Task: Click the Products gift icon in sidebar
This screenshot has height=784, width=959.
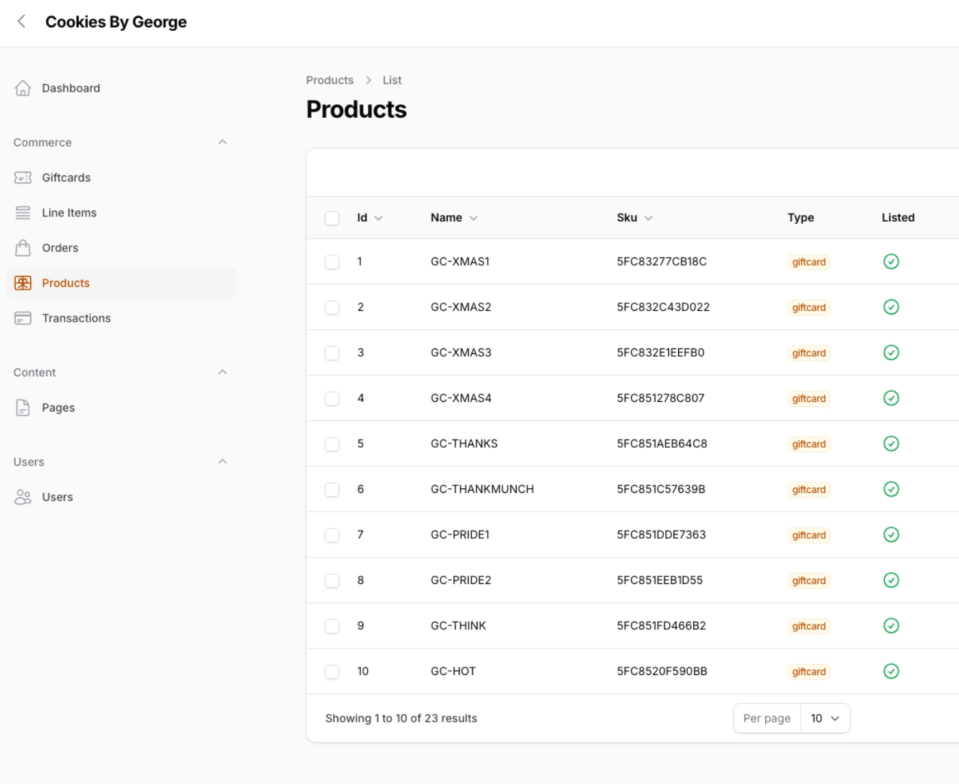Action: click(23, 283)
